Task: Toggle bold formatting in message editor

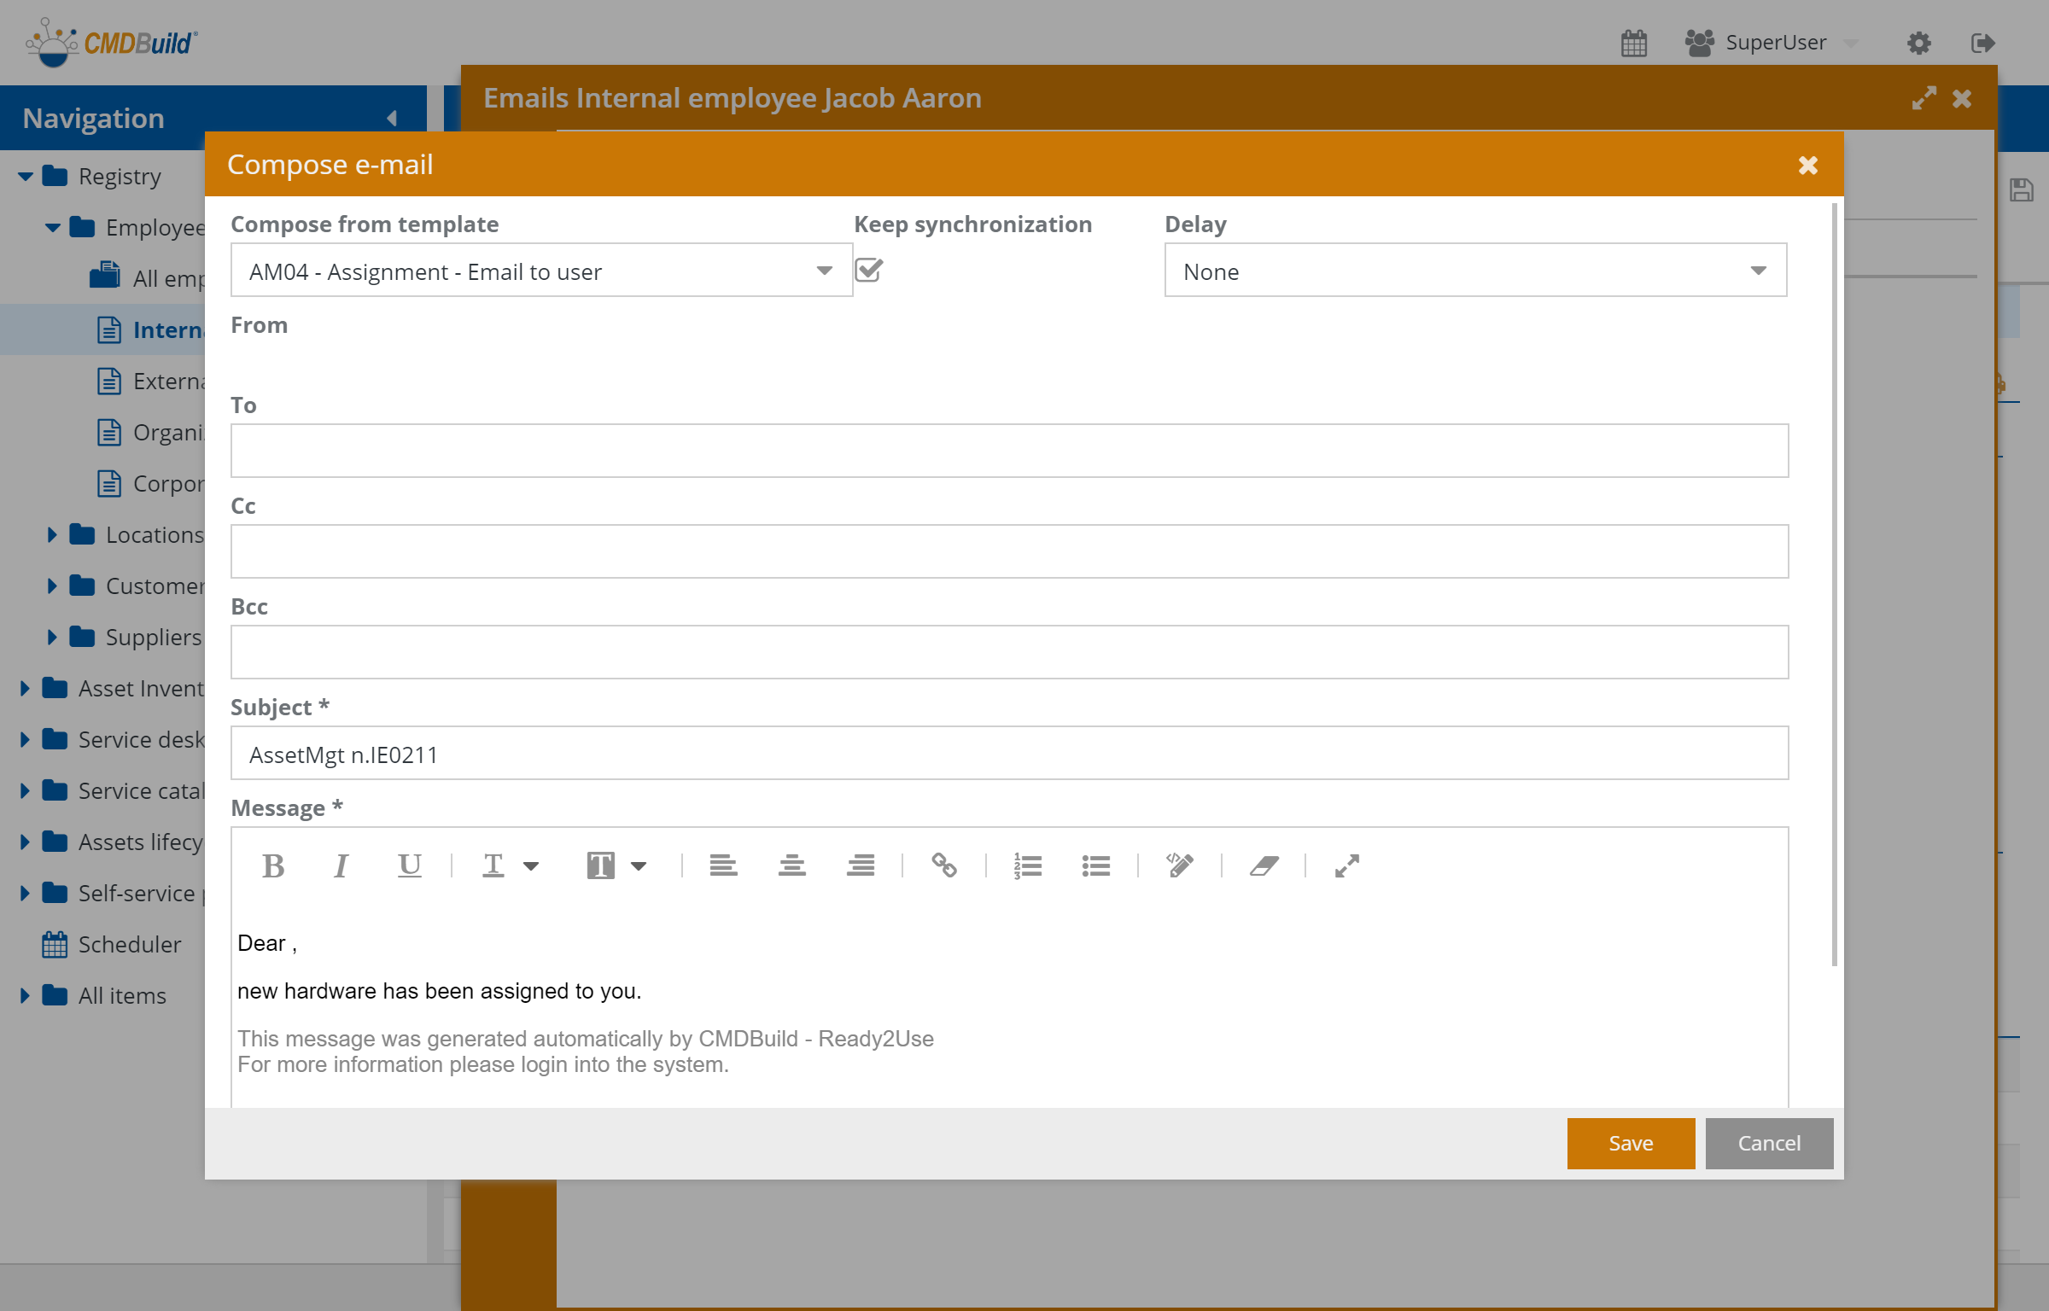Action: click(x=273, y=866)
